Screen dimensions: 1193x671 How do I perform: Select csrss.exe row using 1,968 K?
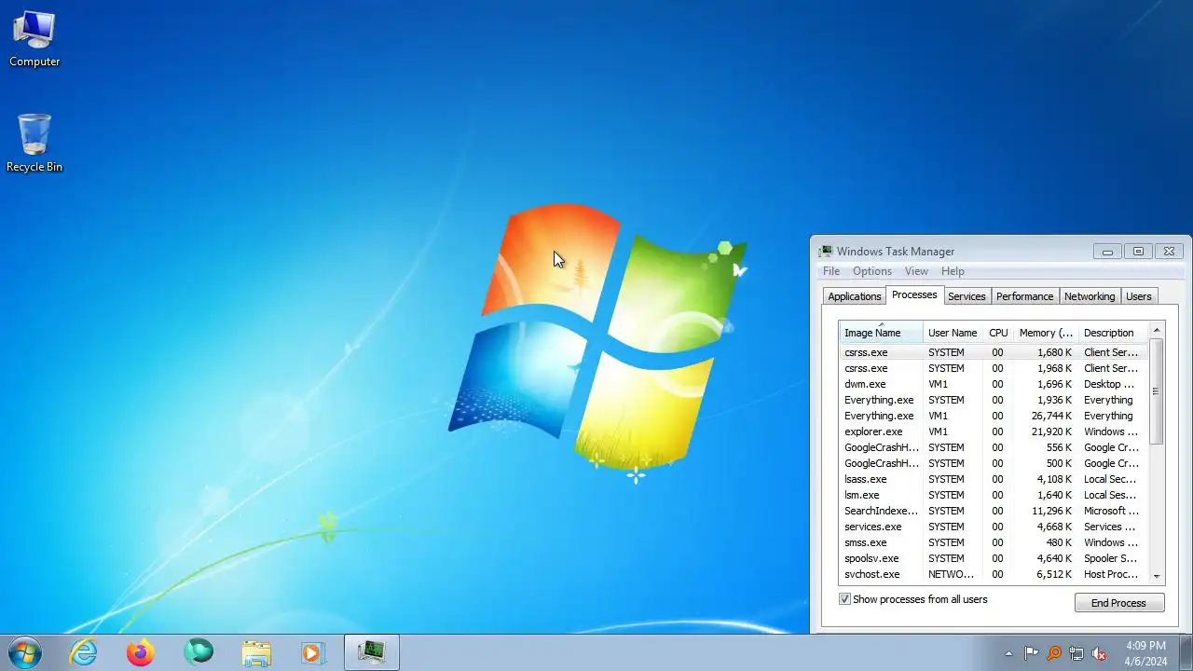tap(994, 368)
